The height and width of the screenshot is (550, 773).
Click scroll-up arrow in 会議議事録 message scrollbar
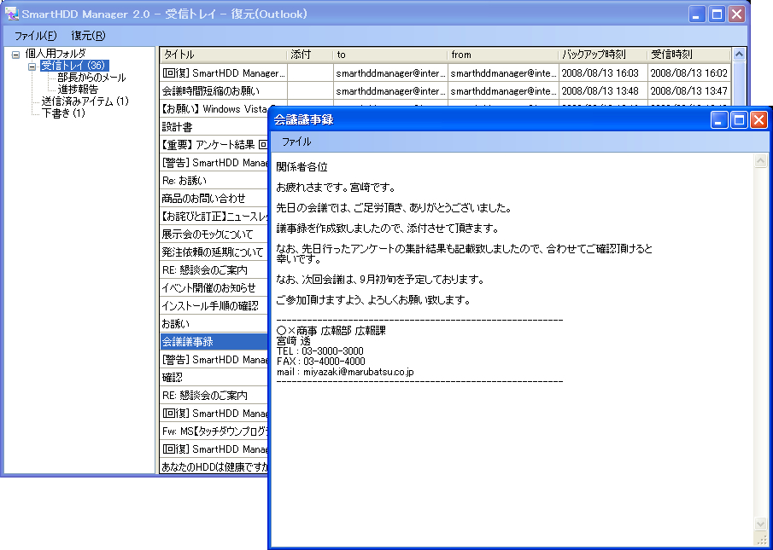761,161
